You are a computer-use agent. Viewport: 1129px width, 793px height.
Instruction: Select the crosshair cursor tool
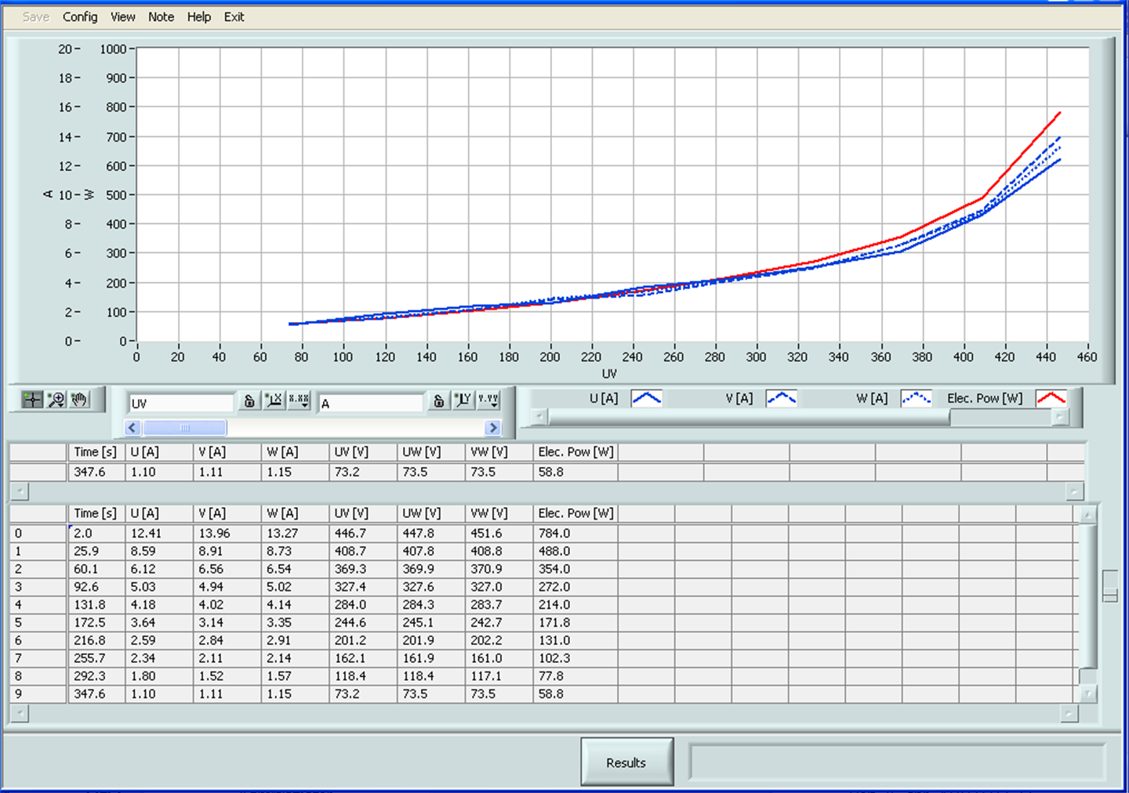(32, 400)
